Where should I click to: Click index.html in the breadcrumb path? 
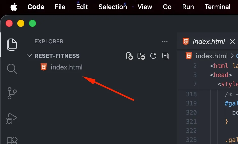212,56
